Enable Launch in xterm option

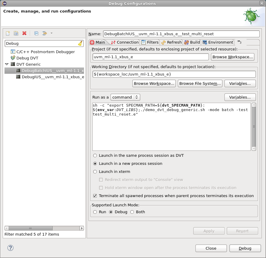click(95, 171)
